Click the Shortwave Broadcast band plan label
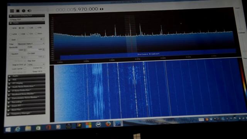The image size is (247, 139). pos(148,54)
